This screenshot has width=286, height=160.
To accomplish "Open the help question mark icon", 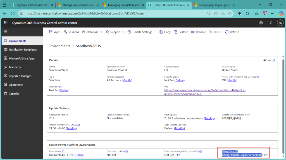I will 270,23.
